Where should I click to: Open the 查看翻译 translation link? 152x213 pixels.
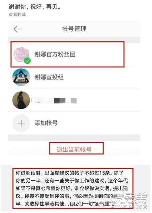(17, 14)
